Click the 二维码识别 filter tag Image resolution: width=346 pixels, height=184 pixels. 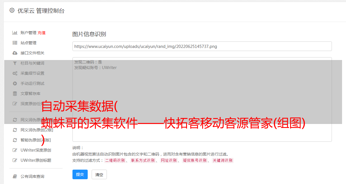point(115,160)
